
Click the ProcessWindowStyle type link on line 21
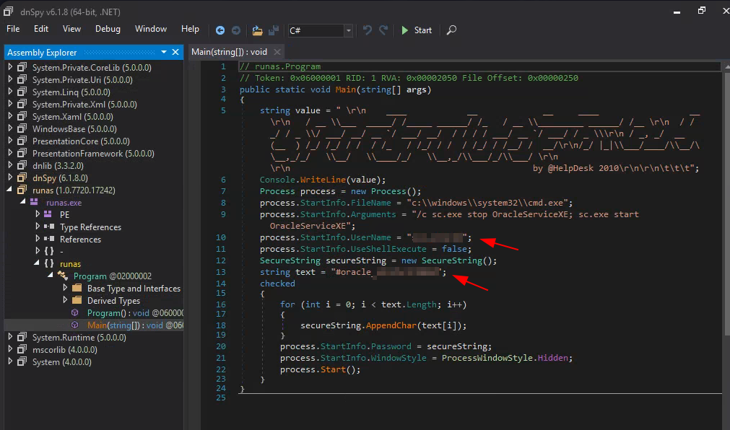(x=487, y=358)
